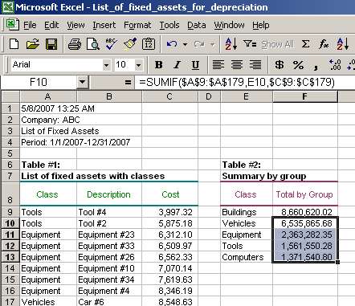Image resolution: width=355 pixels, height=306 pixels.
Task: Open the Insert menu
Action: (x=104, y=25)
